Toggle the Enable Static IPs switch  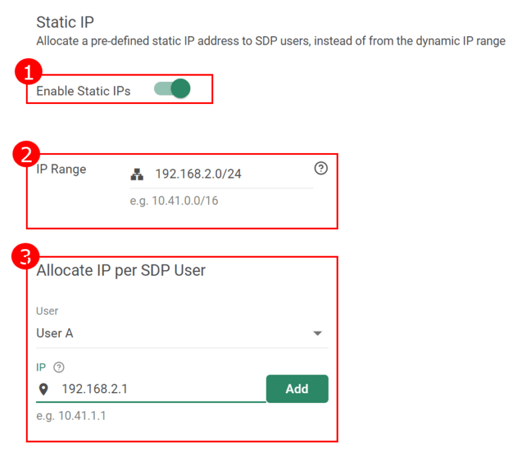coord(173,89)
